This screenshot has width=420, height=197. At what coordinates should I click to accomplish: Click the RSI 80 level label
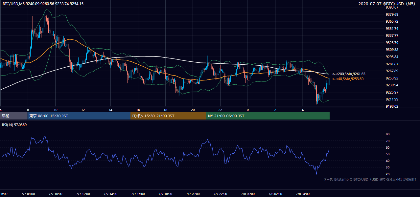point(387,134)
